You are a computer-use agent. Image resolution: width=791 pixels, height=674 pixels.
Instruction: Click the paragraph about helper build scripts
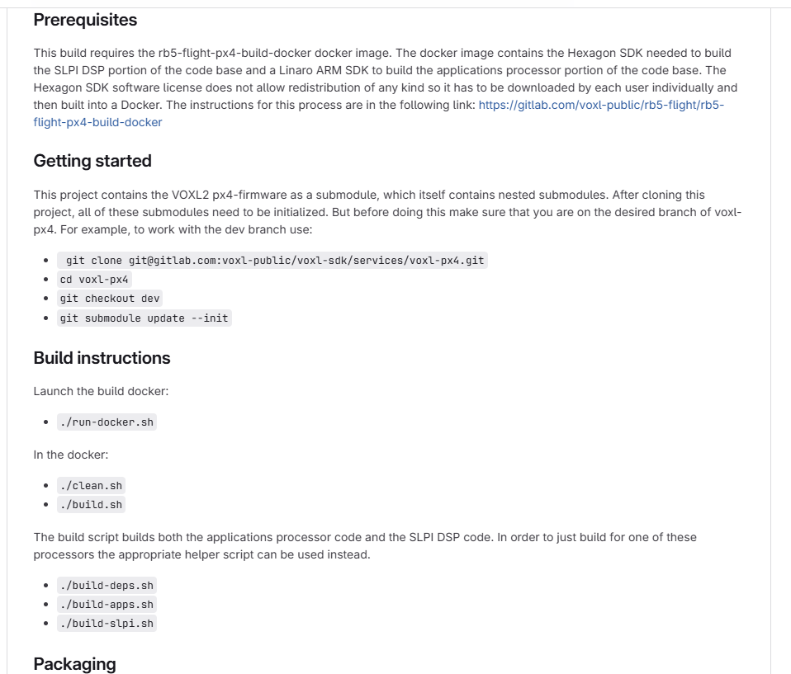pyautogui.click(x=363, y=545)
